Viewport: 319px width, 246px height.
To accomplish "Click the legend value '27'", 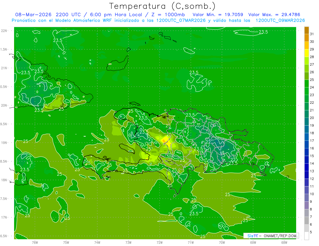I will 312,64.
